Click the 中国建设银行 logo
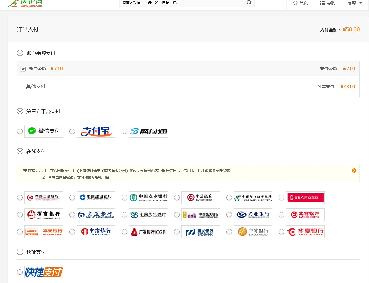The image size is (369, 283). (x=96, y=198)
